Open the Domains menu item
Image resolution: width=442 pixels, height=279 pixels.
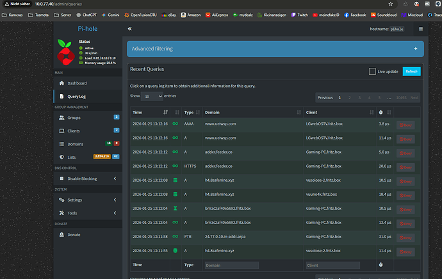pyautogui.click(x=88, y=144)
